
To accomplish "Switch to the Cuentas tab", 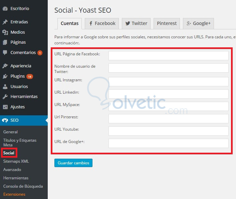I will tap(69, 23).
